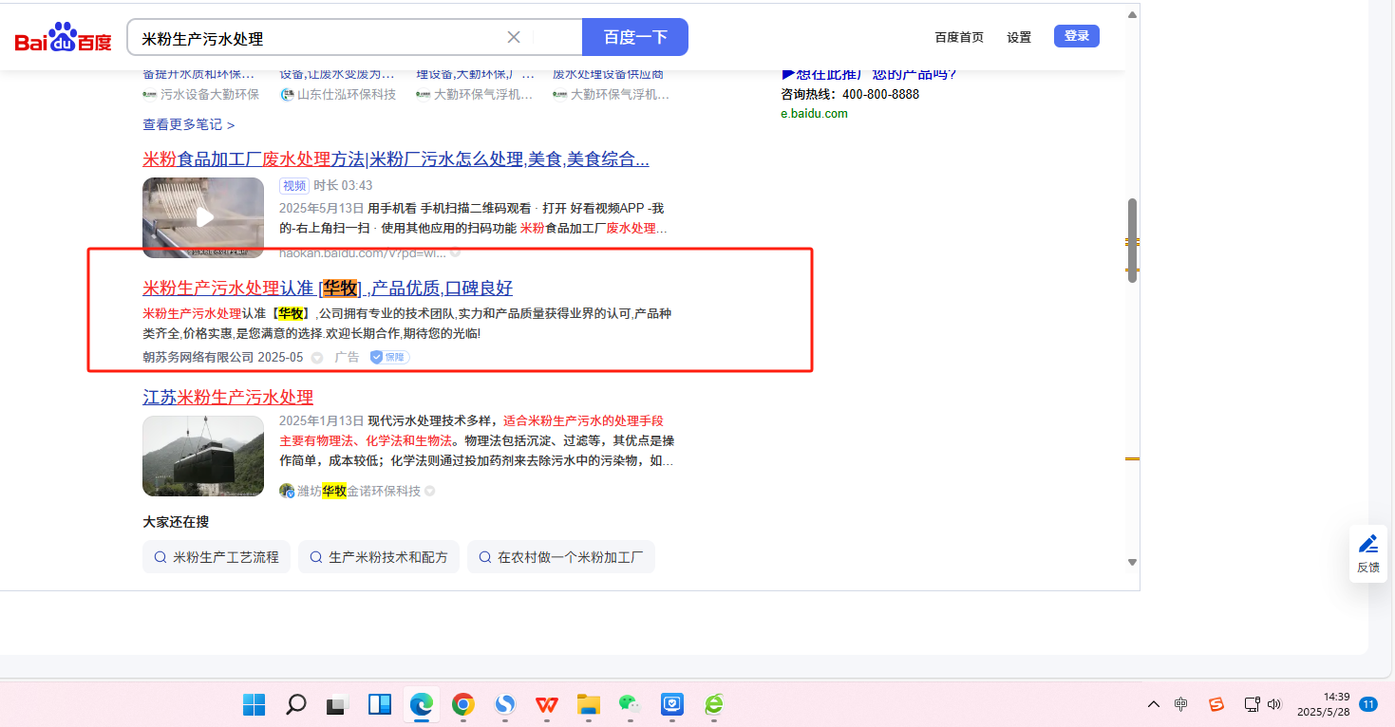Launch Google Chrome from the taskbar

(x=463, y=704)
